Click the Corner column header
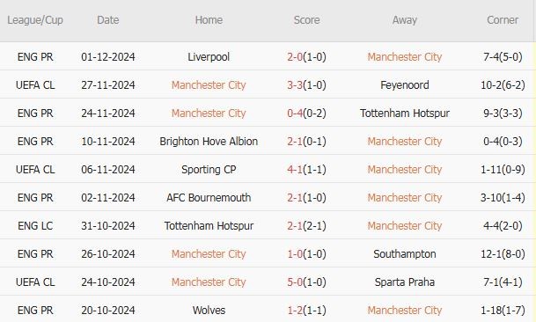The height and width of the screenshot is (322, 536). [x=503, y=20]
